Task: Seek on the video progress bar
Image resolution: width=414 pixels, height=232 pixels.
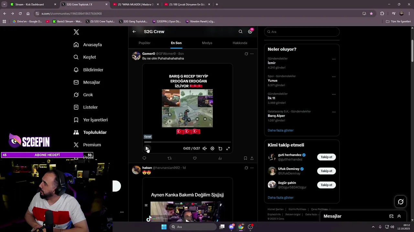Action: click(188, 142)
